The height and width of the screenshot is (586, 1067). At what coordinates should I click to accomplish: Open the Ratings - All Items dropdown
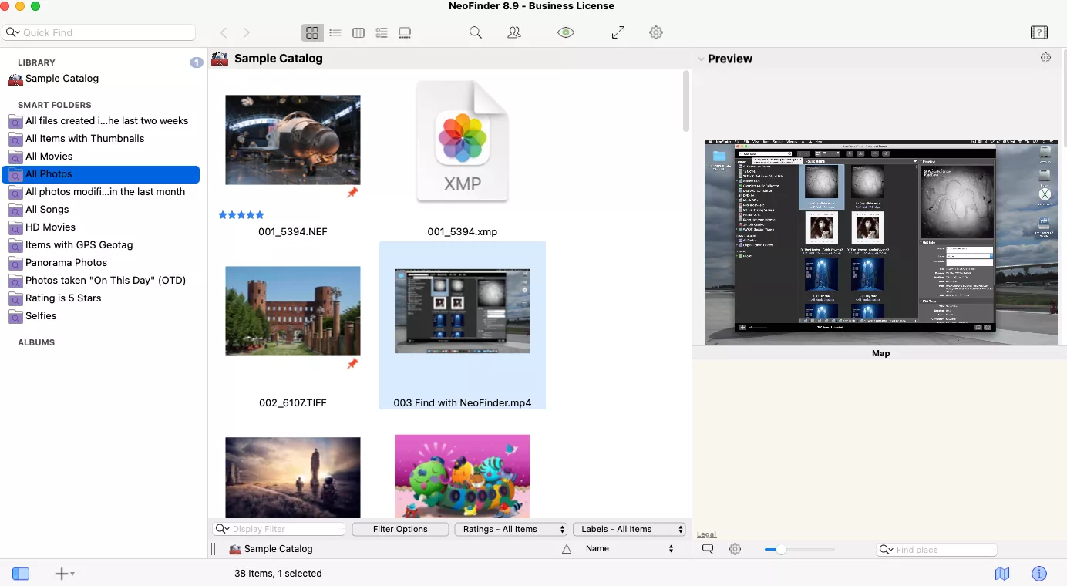tap(511, 529)
